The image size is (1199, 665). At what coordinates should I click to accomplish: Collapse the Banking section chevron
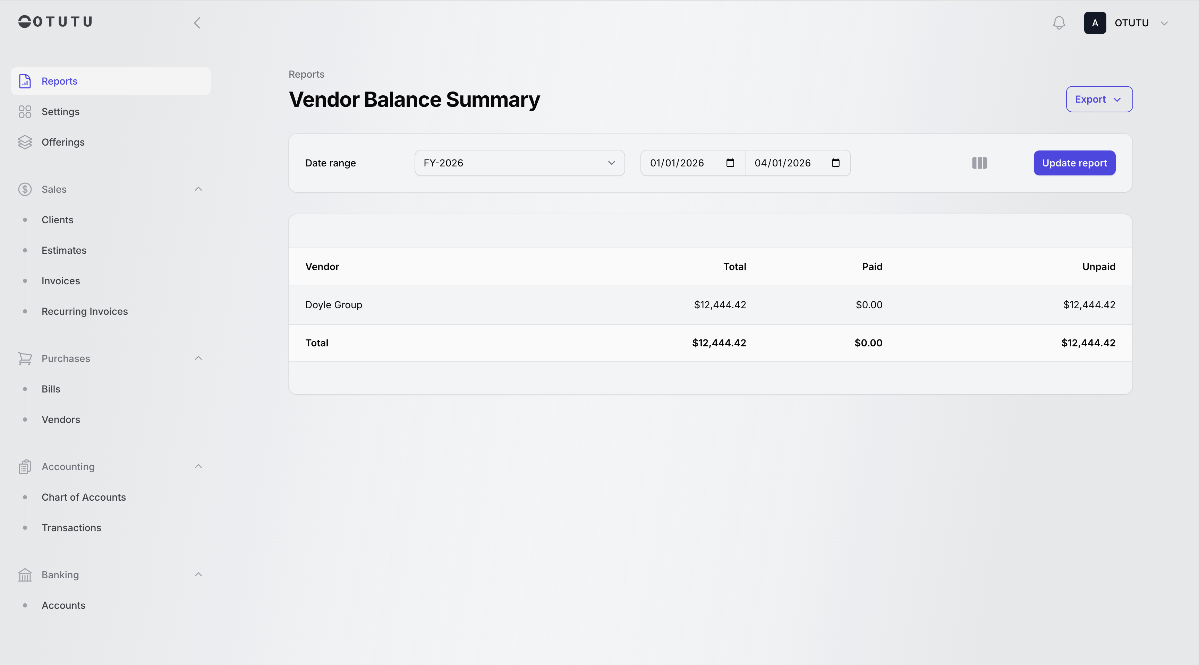198,574
